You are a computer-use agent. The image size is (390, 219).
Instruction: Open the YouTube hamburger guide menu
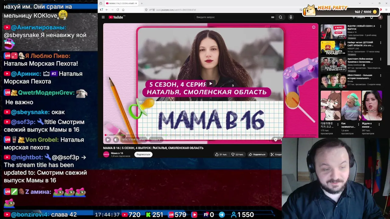(x=103, y=17)
